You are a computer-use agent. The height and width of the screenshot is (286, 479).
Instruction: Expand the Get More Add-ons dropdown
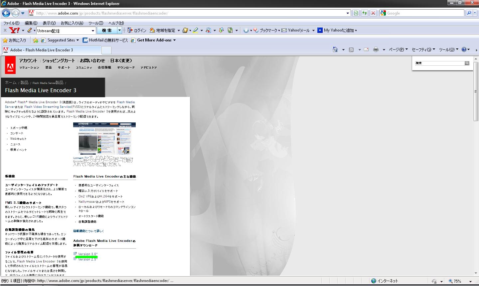pyautogui.click(x=174, y=40)
